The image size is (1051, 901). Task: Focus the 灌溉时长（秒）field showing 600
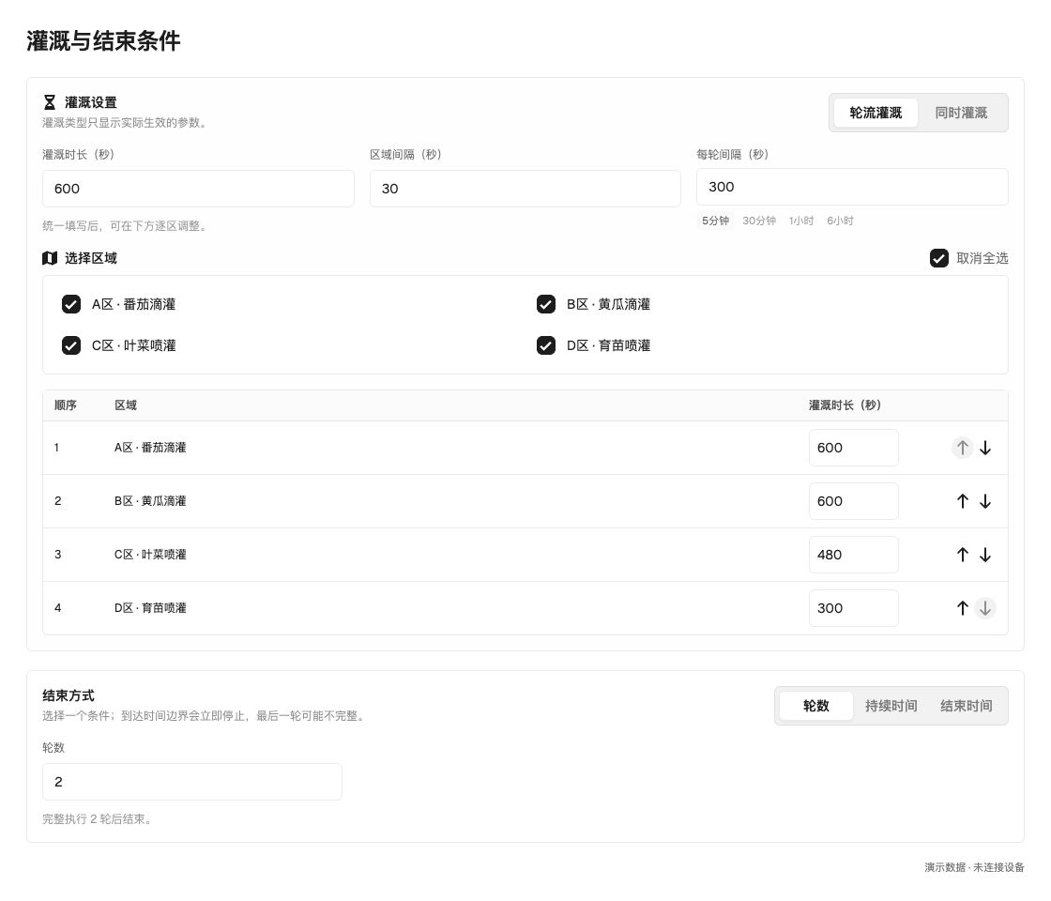tap(198, 189)
